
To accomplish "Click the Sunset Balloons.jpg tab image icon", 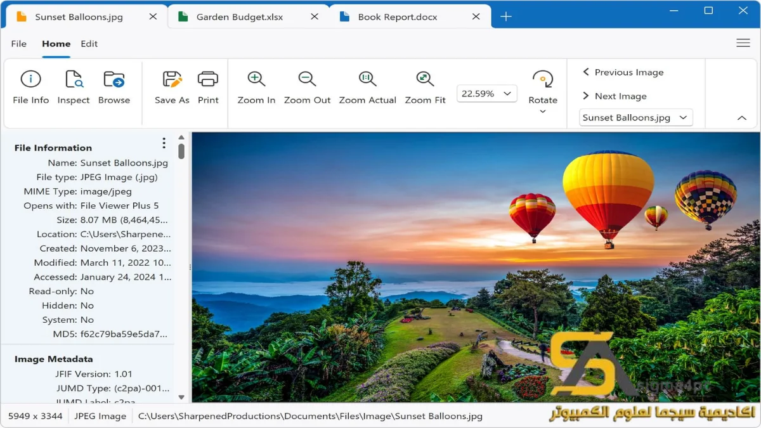I will (x=22, y=17).
